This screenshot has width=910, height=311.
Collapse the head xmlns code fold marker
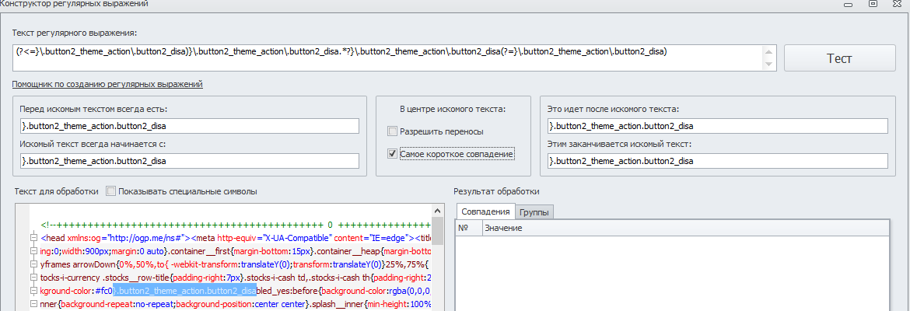[33, 238]
